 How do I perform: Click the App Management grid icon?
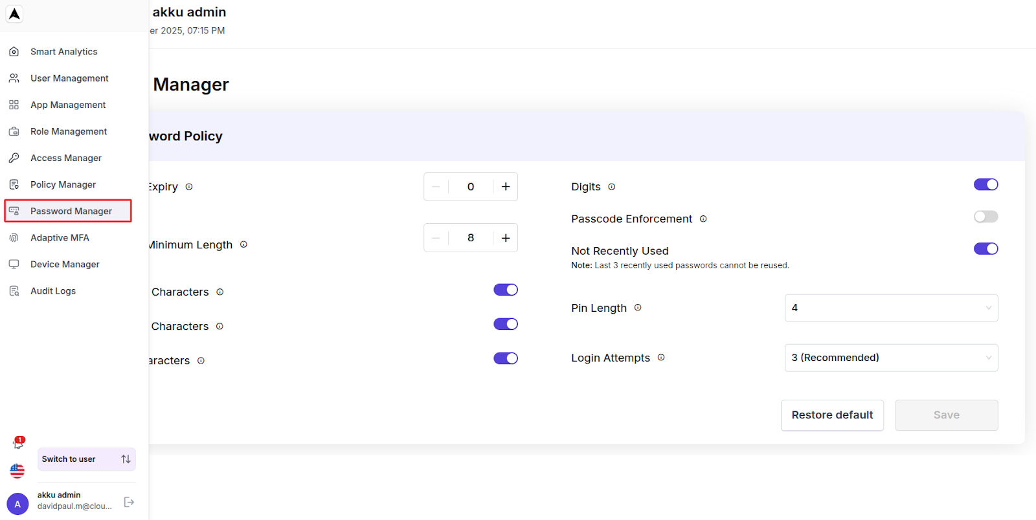(x=14, y=105)
